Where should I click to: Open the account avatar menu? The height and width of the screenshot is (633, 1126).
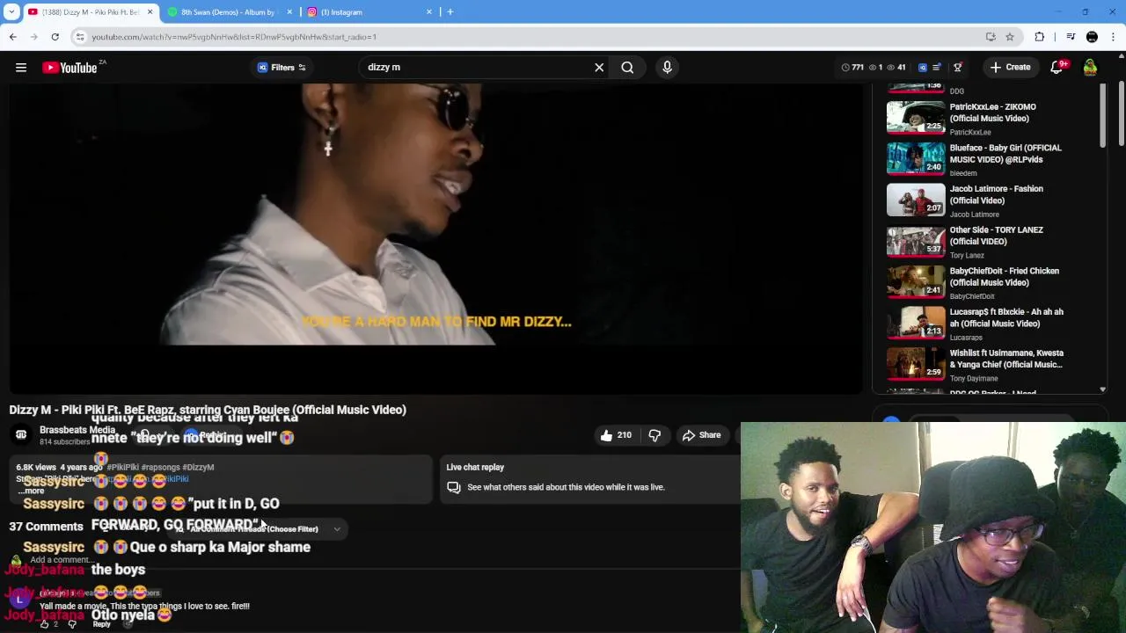(1090, 68)
